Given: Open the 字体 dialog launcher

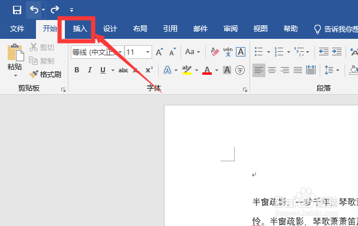Looking at the screenshot, I should 245,90.
